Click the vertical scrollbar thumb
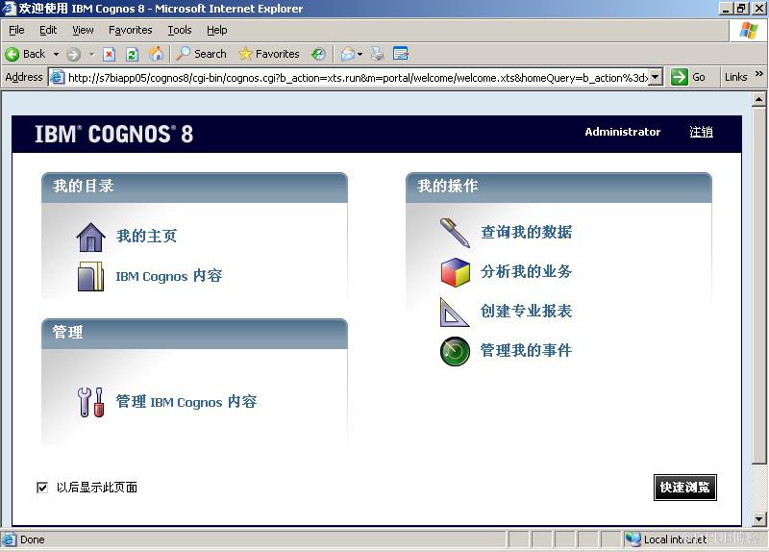Viewport: 769px width, 552px height. [758, 286]
